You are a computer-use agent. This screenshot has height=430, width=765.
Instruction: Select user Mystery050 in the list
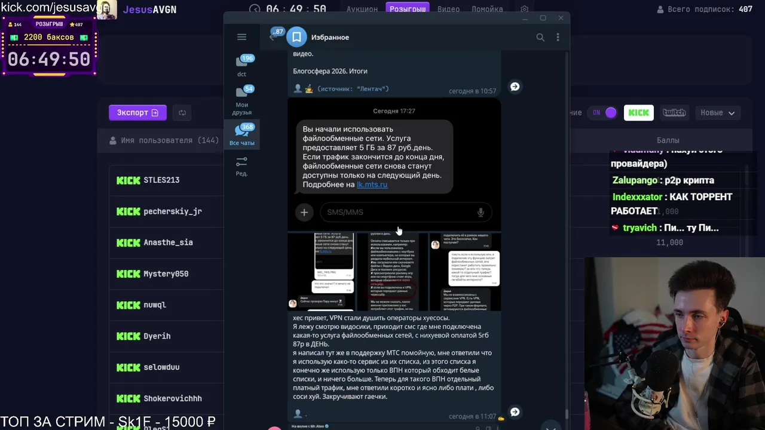pos(167,274)
